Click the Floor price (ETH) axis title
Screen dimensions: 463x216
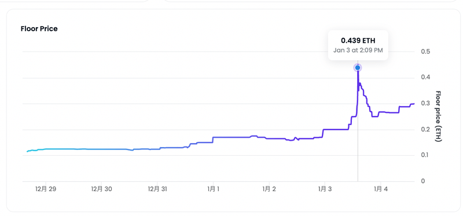pyautogui.click(x=439, y=116)
